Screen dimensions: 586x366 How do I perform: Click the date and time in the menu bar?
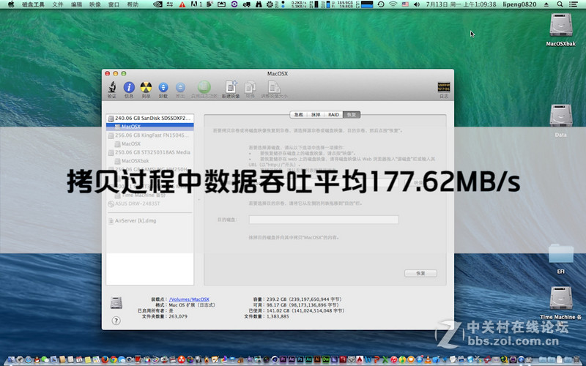(x=461, y=4)
